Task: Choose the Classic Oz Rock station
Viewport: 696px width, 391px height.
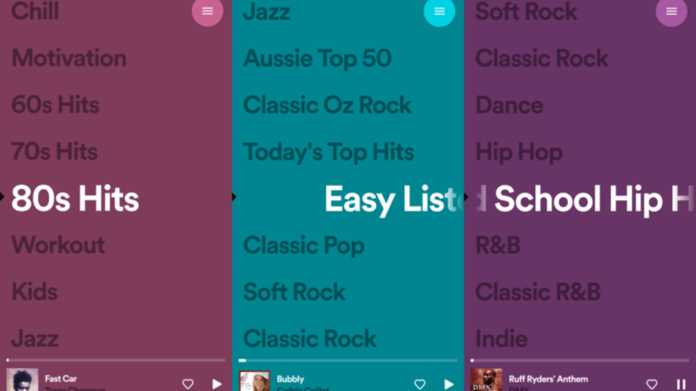Action: pos(327,105)
